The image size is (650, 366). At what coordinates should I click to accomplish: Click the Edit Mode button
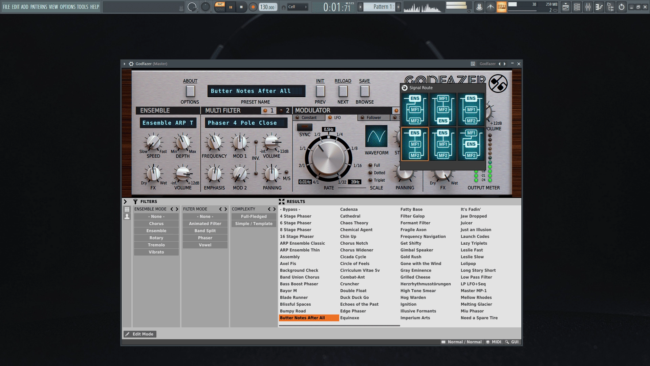(x=140, y=334)
